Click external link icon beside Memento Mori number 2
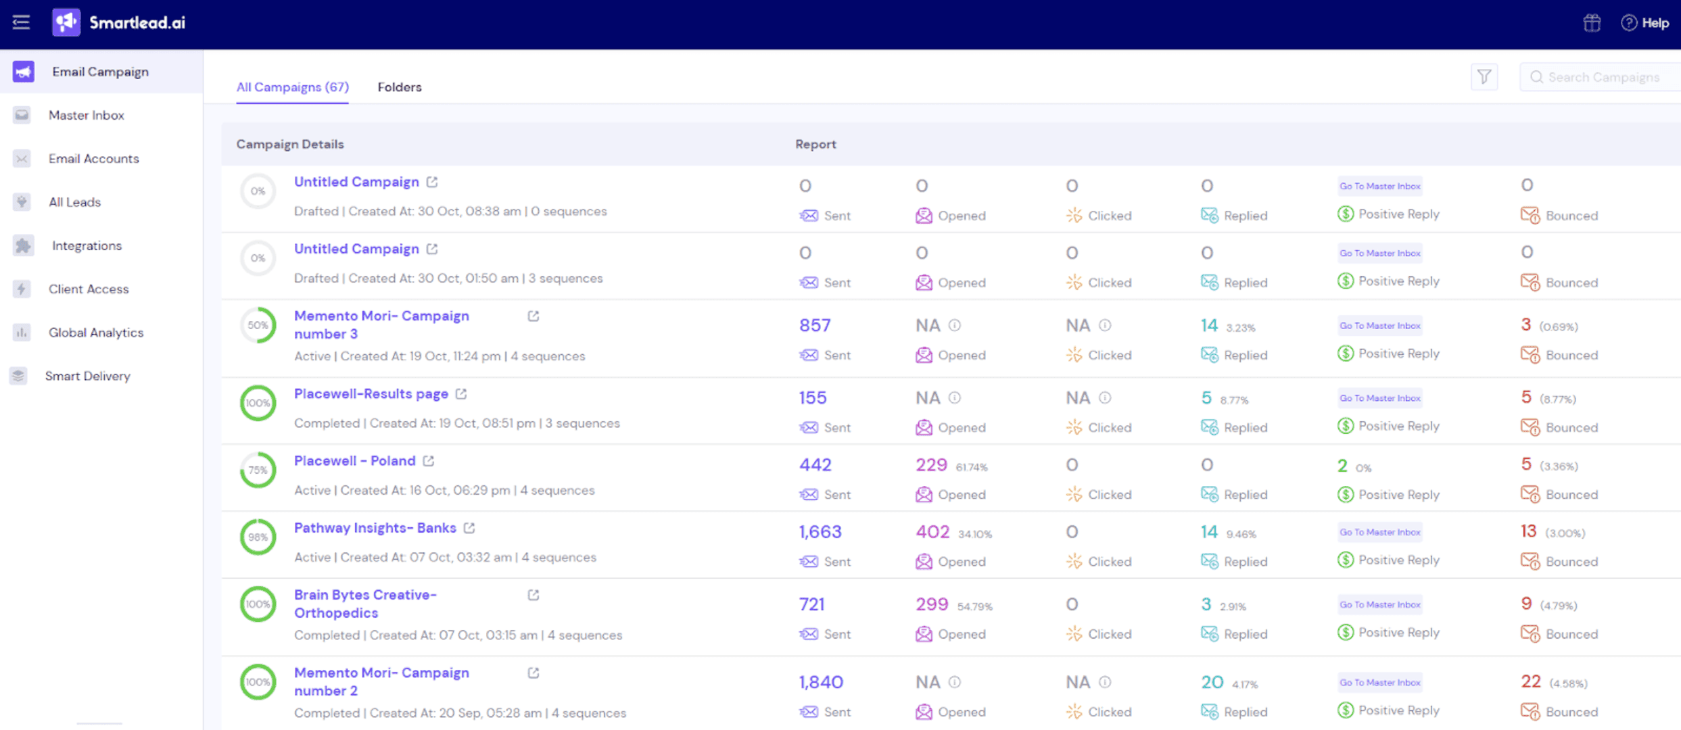 534,673
